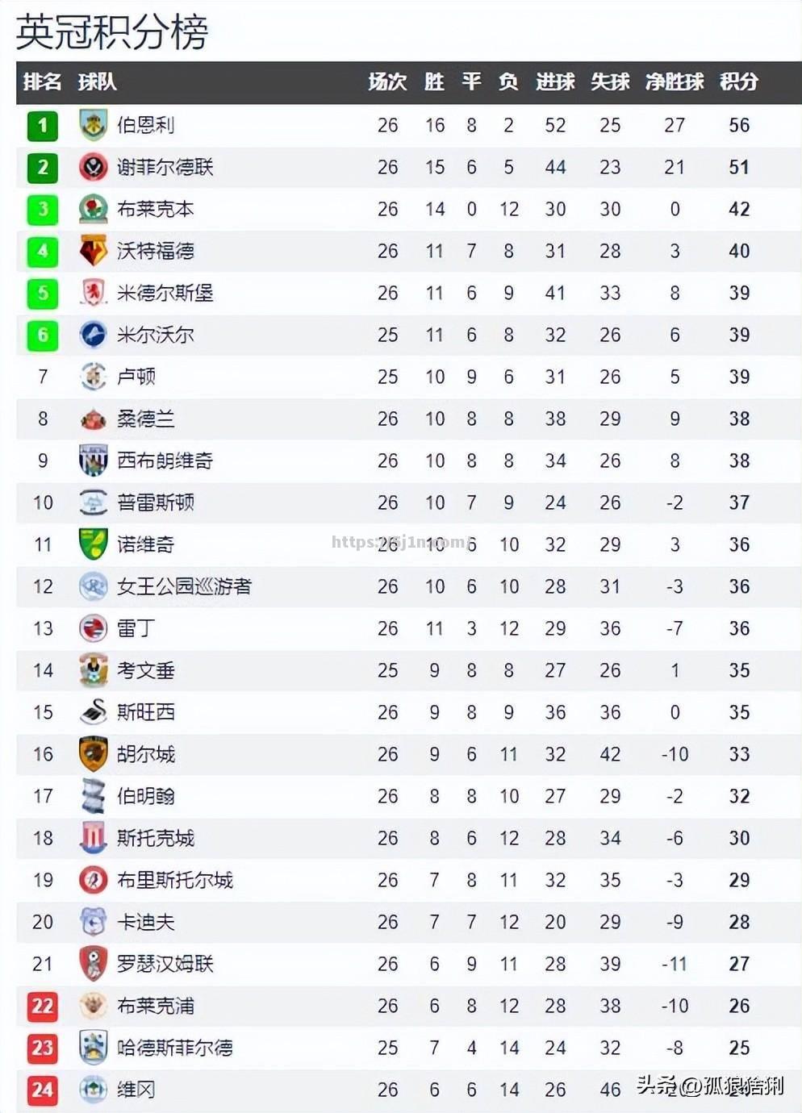802x1113 pixels.
Task: Sort by the 进球 column header
Action: pyautogui.click(x=555, y=81)
